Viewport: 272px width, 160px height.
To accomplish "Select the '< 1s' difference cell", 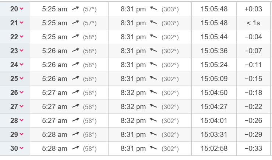I will pos(253,23).
